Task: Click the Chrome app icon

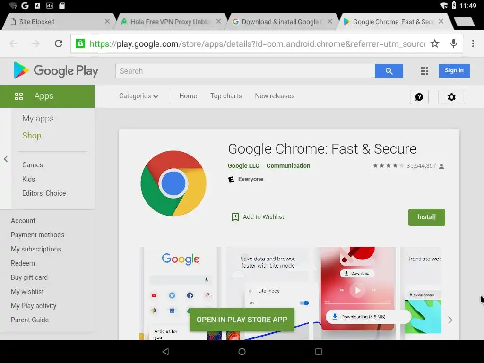Action: pos(173,183)
